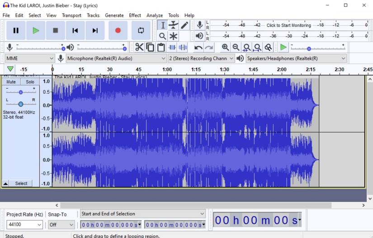The width and height of the screenshot is (373, 238).
Task: Select the Envelope tool
Action: click(x=174, y=25)
